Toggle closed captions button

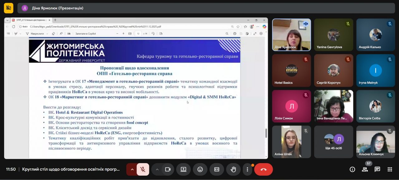click(x=217, y=169)
